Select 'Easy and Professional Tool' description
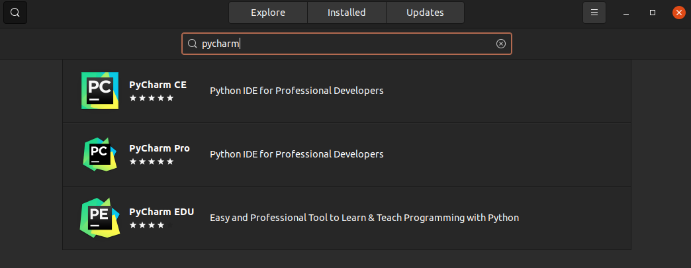This screenshot has height=268, width=691. 365,218
